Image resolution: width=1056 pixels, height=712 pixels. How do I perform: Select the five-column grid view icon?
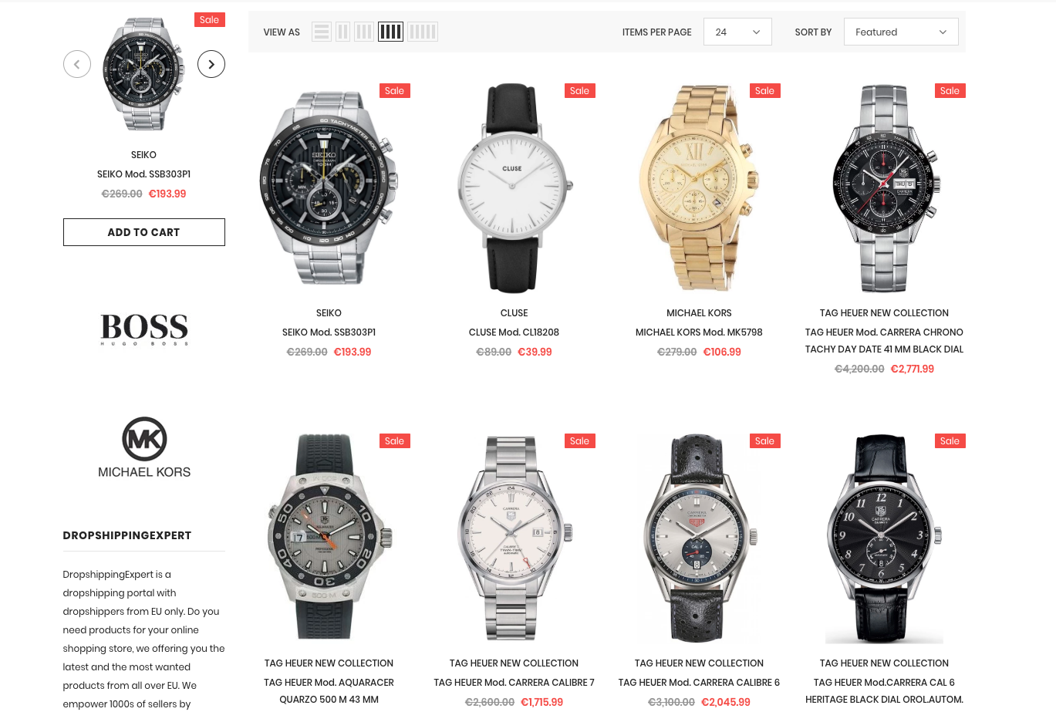(x=423, y=32)
